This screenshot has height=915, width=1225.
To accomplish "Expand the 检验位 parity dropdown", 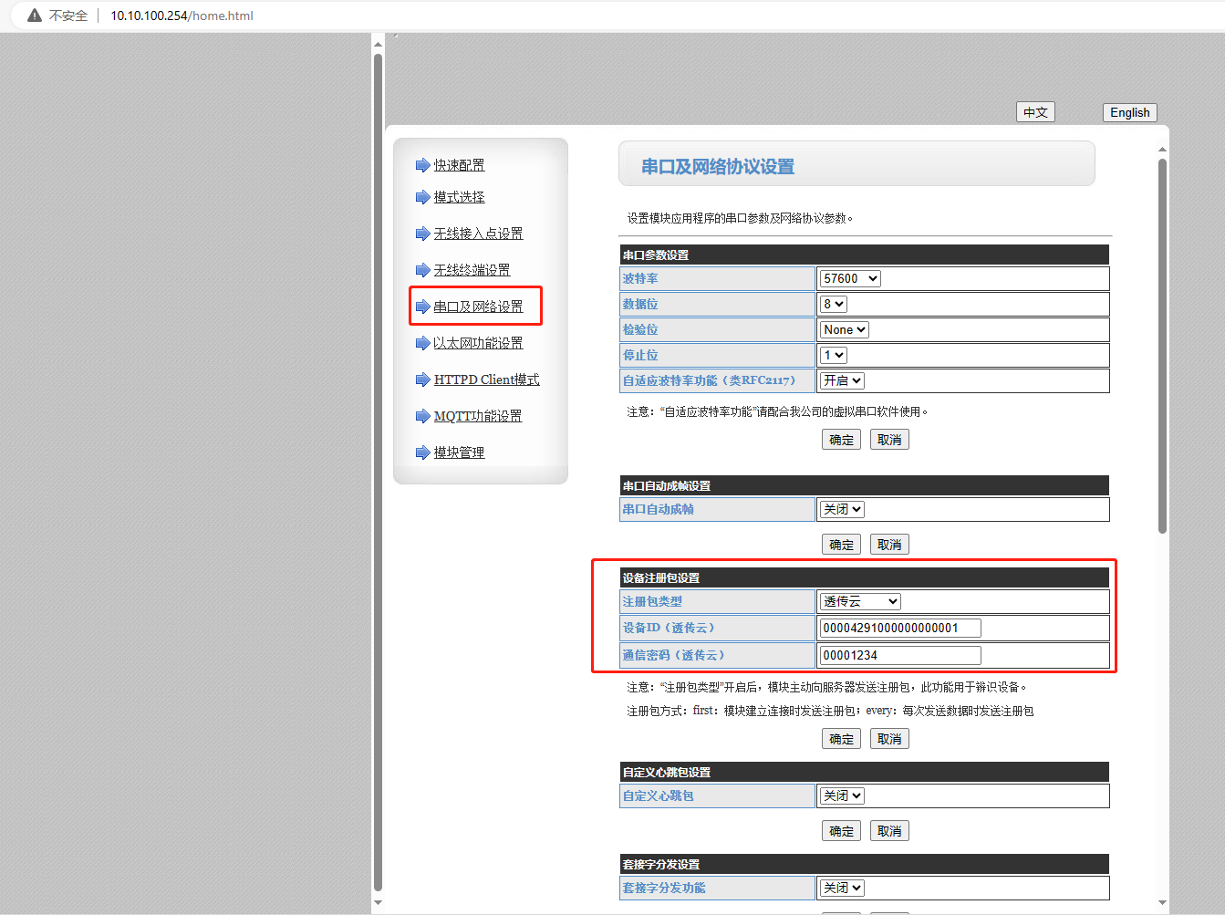I will [x=844, y=330].
